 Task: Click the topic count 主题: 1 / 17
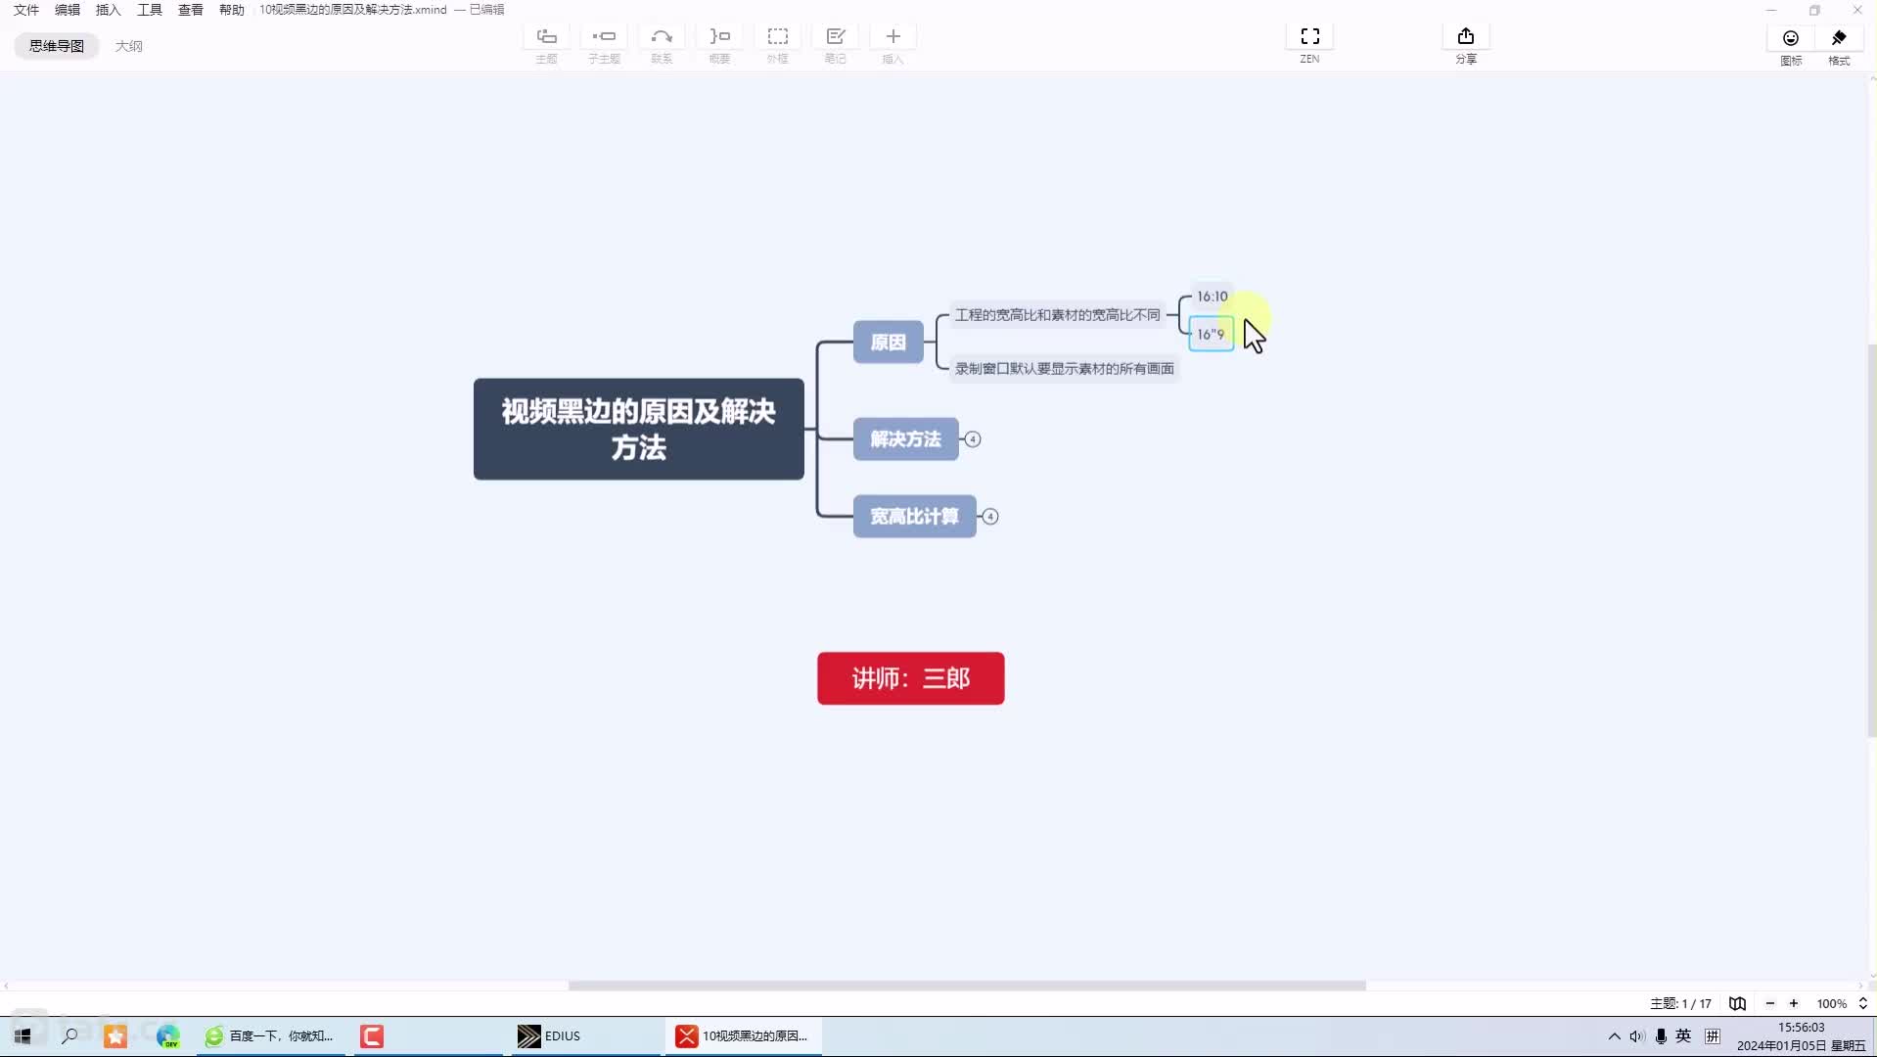1680,1003
